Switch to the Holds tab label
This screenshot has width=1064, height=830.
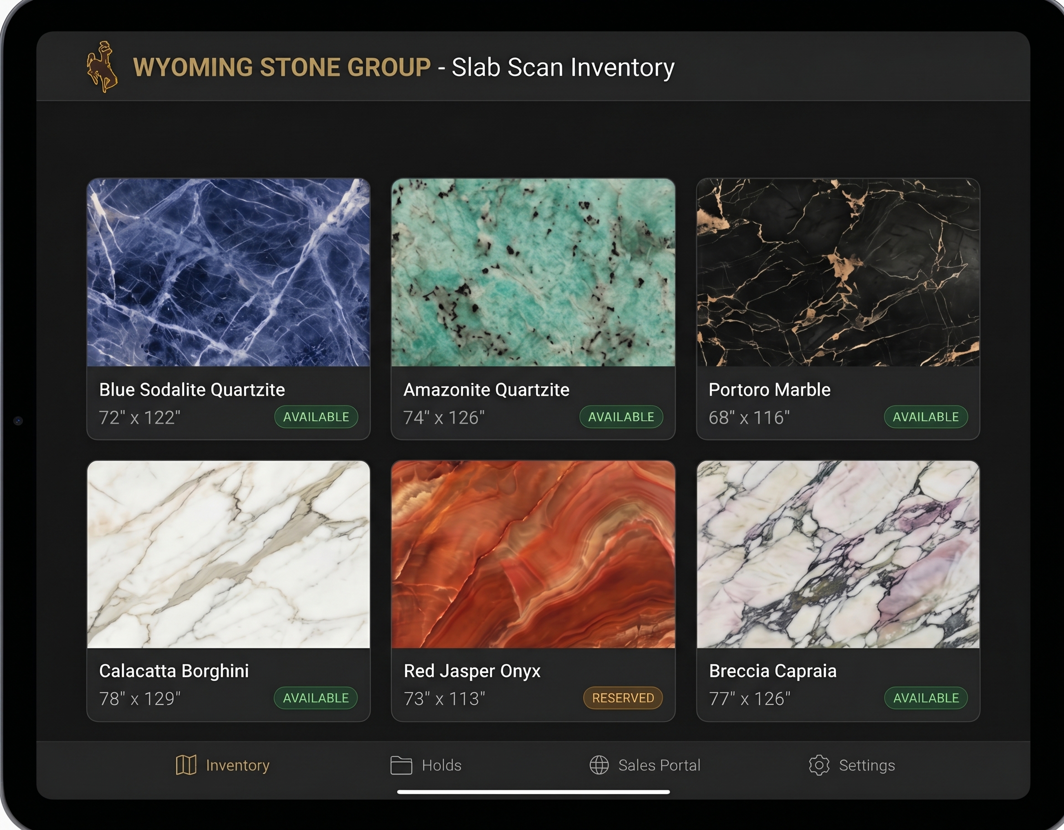pyautogui.click(x=441, y=765)
